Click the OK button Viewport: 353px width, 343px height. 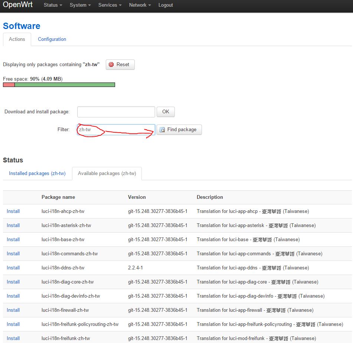pyautogui.click(x=166, y=112)
